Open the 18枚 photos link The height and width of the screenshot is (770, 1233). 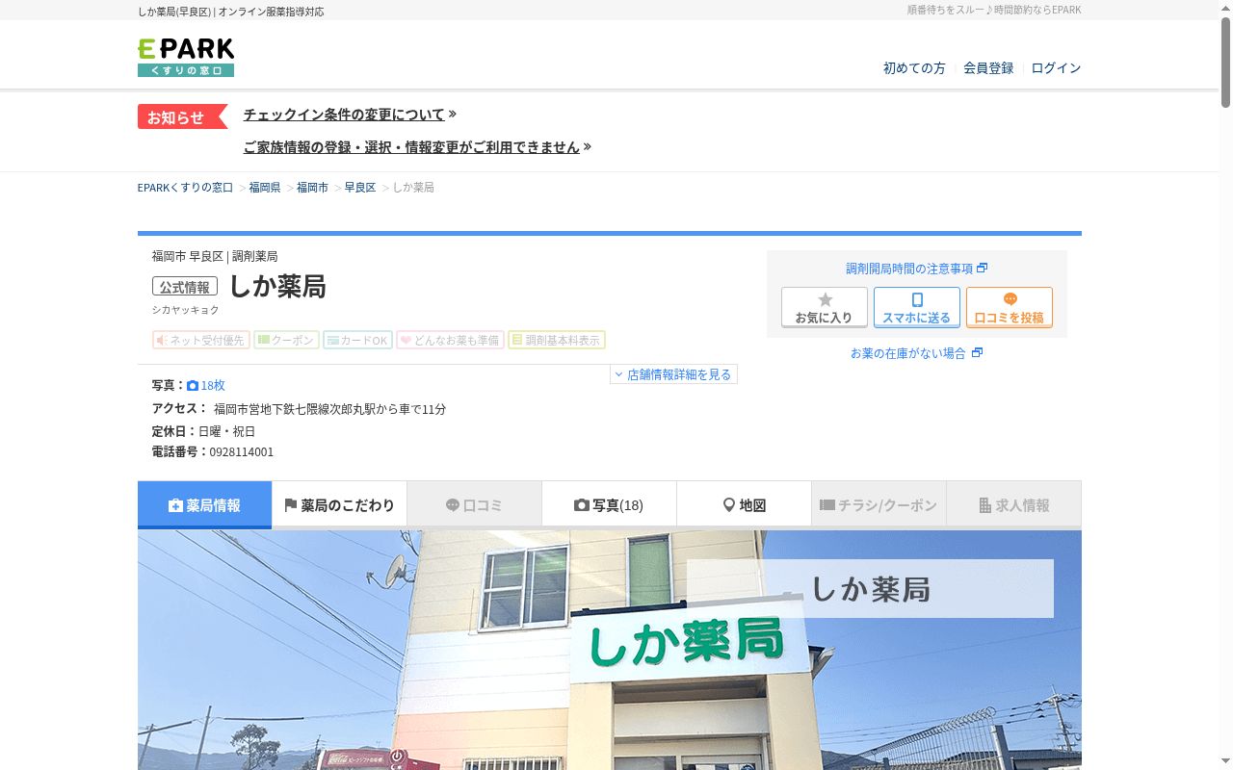tap(206, 385)
